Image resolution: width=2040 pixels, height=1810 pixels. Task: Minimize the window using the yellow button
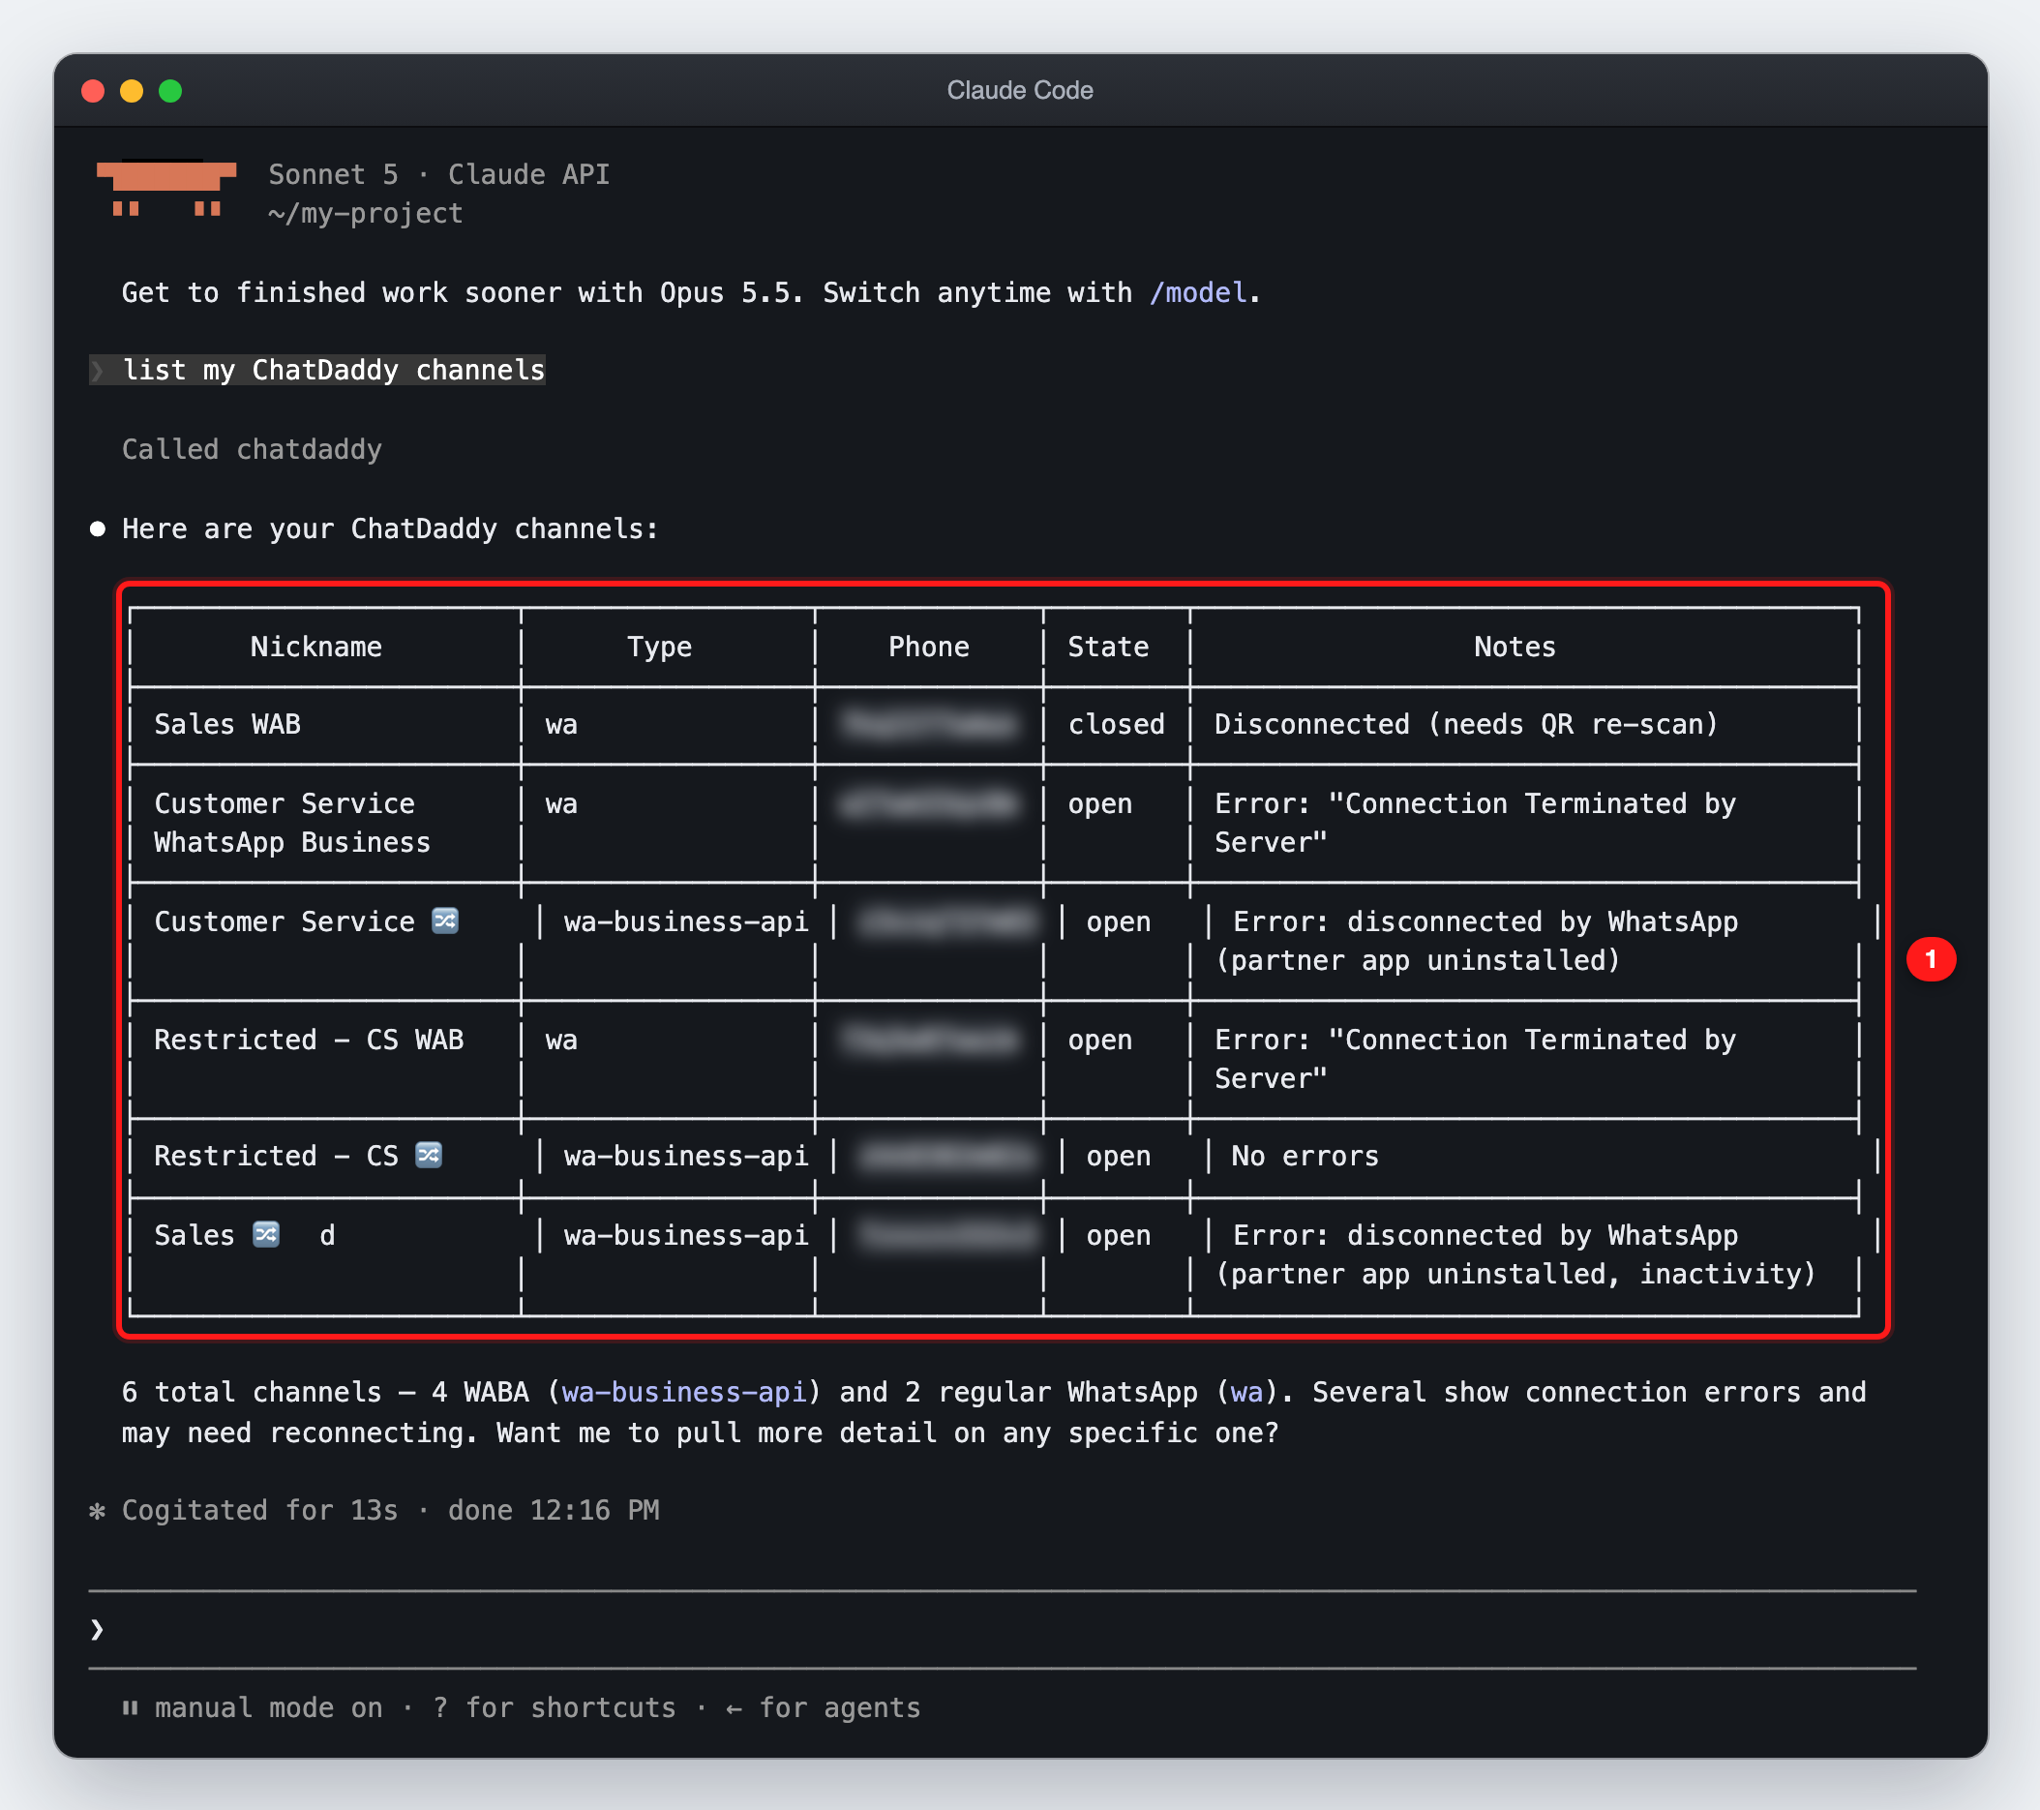132,91
